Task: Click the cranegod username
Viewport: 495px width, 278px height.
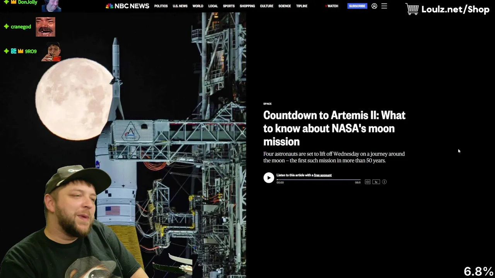Action: pyautogui.click(x=21, y=27)
